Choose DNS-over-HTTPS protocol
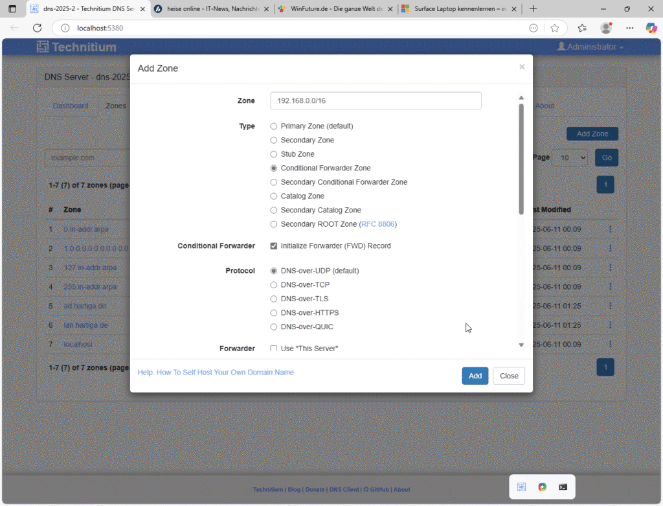 pos(274,313)
